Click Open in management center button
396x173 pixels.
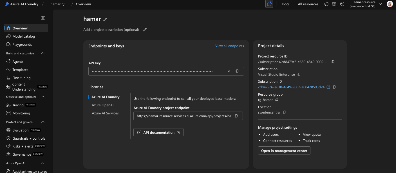pos(284,151)
